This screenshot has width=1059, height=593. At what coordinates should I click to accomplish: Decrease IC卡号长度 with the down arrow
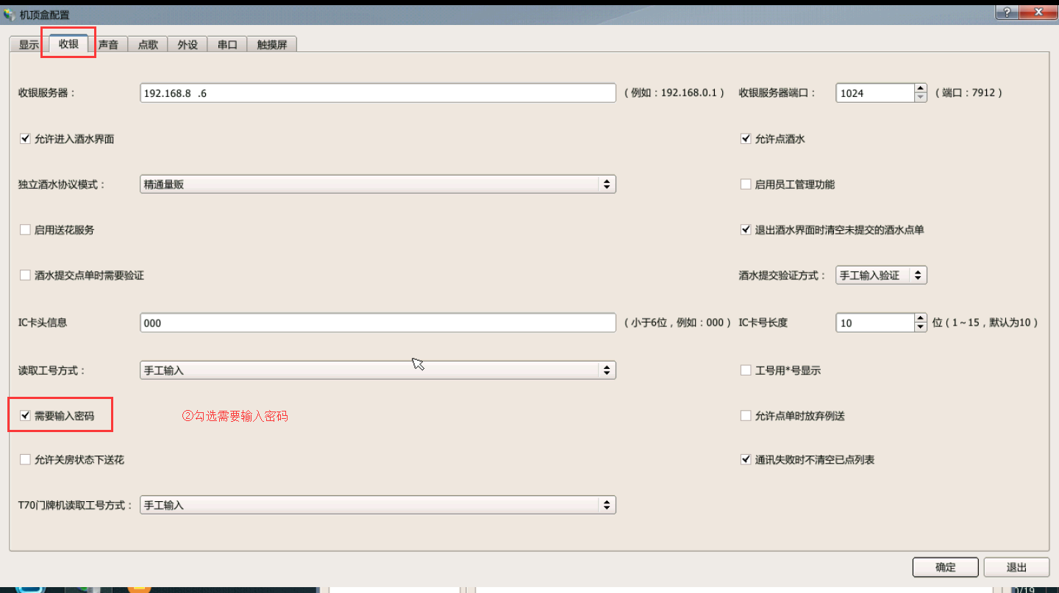tap(920, 327)
